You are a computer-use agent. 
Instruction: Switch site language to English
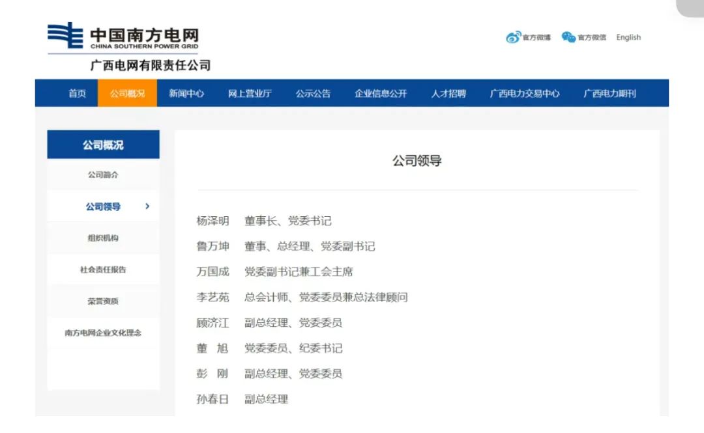click(x=628, y=38)
